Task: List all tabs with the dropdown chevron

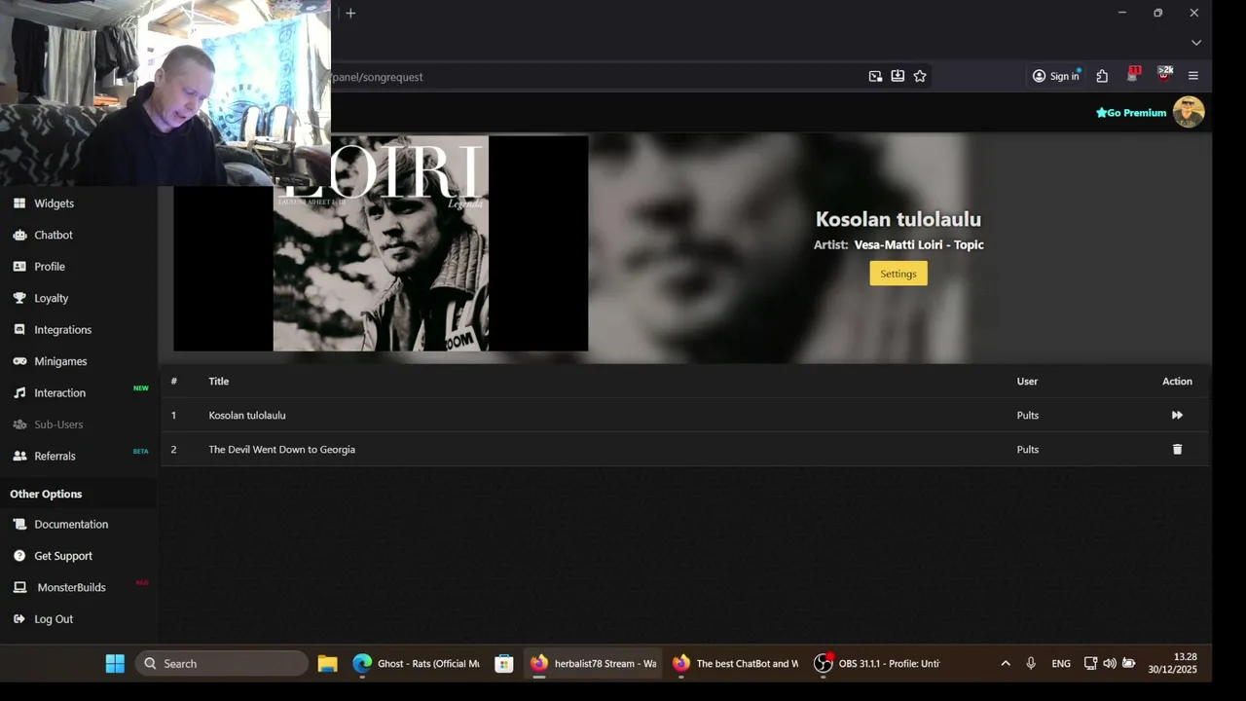Action: coord(1196,43)
